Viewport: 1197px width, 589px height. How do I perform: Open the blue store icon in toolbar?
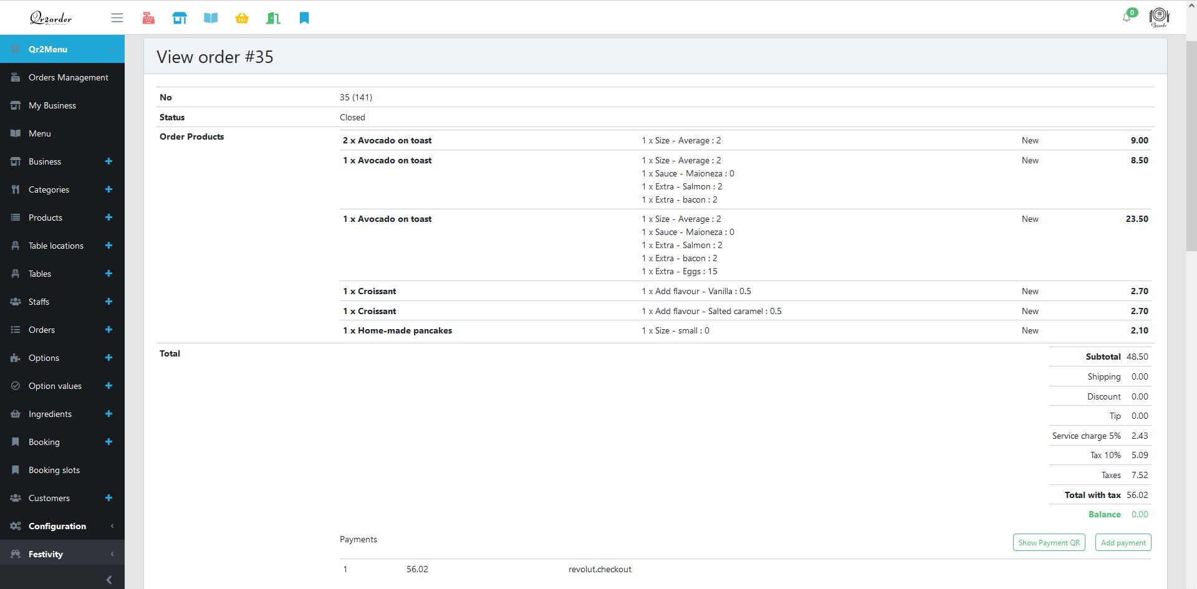[x=180, y=18]
